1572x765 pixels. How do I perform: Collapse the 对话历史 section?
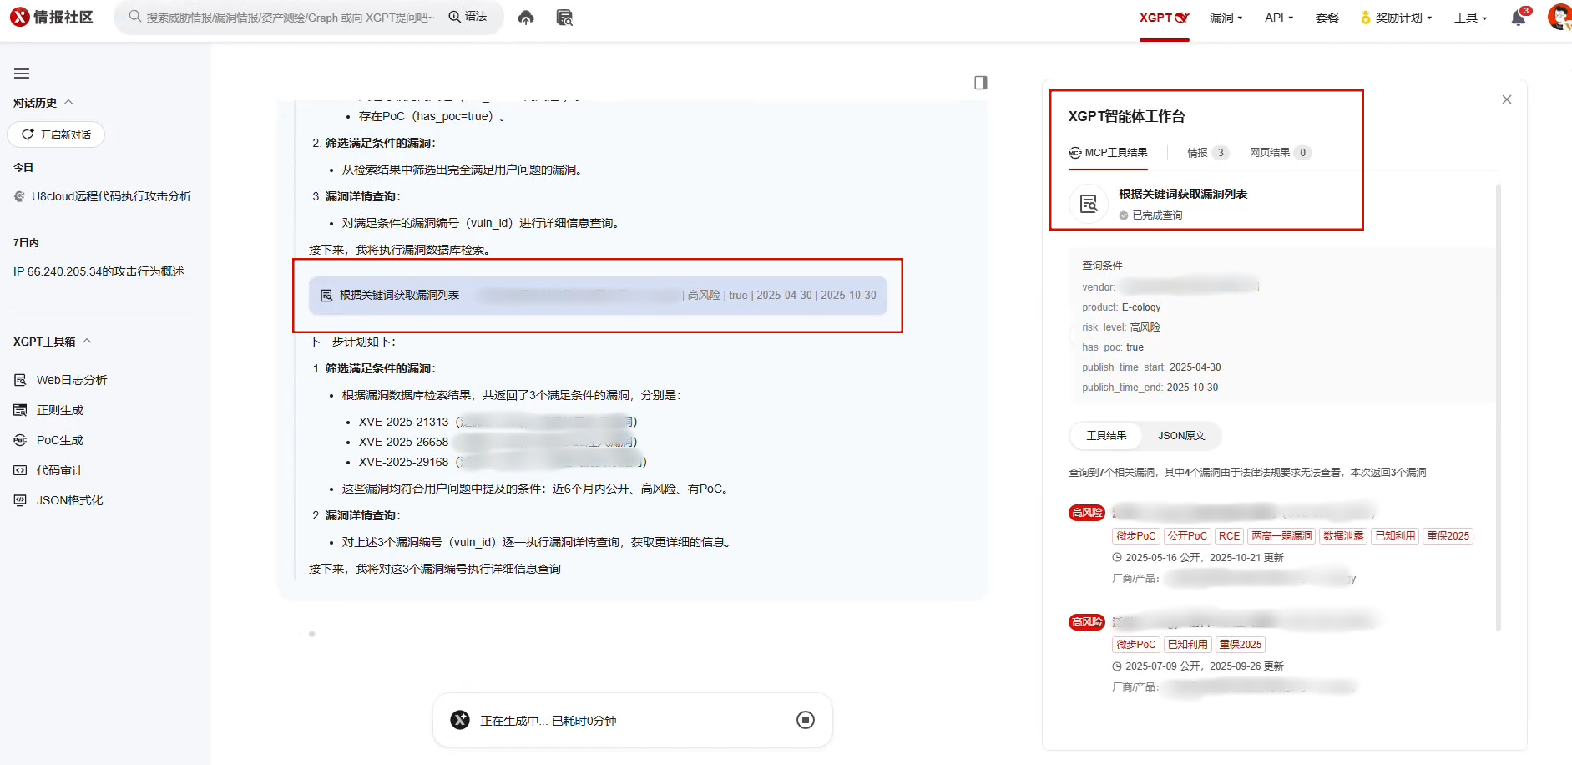pos(68,103)
